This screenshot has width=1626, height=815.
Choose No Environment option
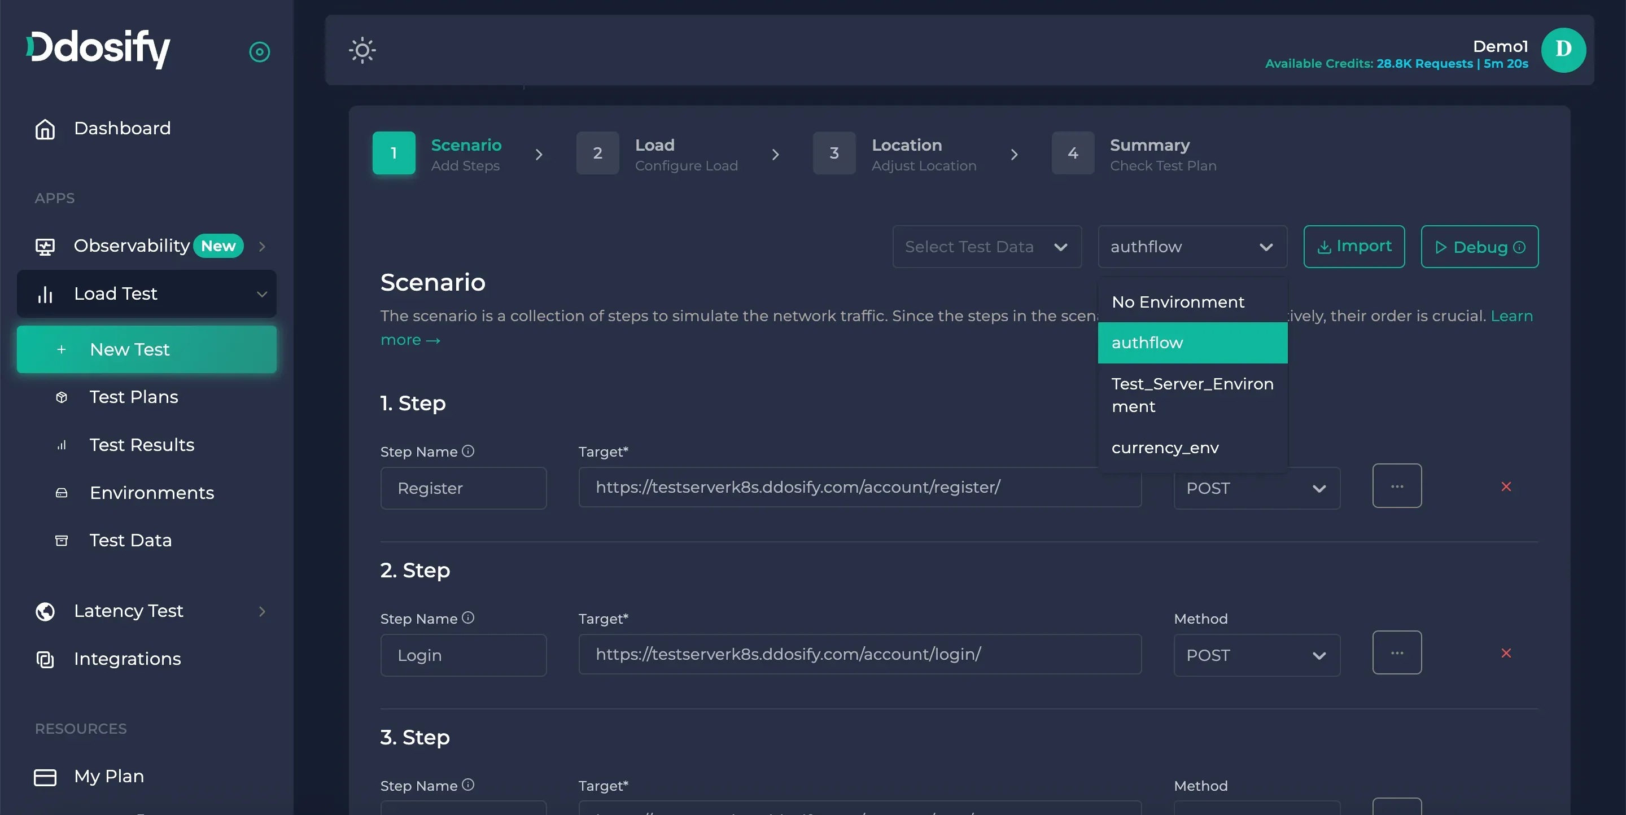[1178, 302]
